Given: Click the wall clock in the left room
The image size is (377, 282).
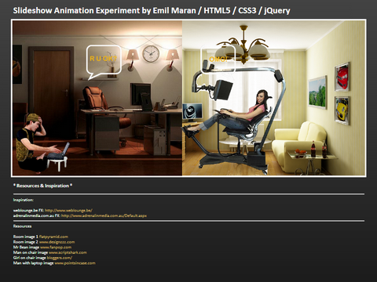Looking at the screenshot, I should click(151, 54).
